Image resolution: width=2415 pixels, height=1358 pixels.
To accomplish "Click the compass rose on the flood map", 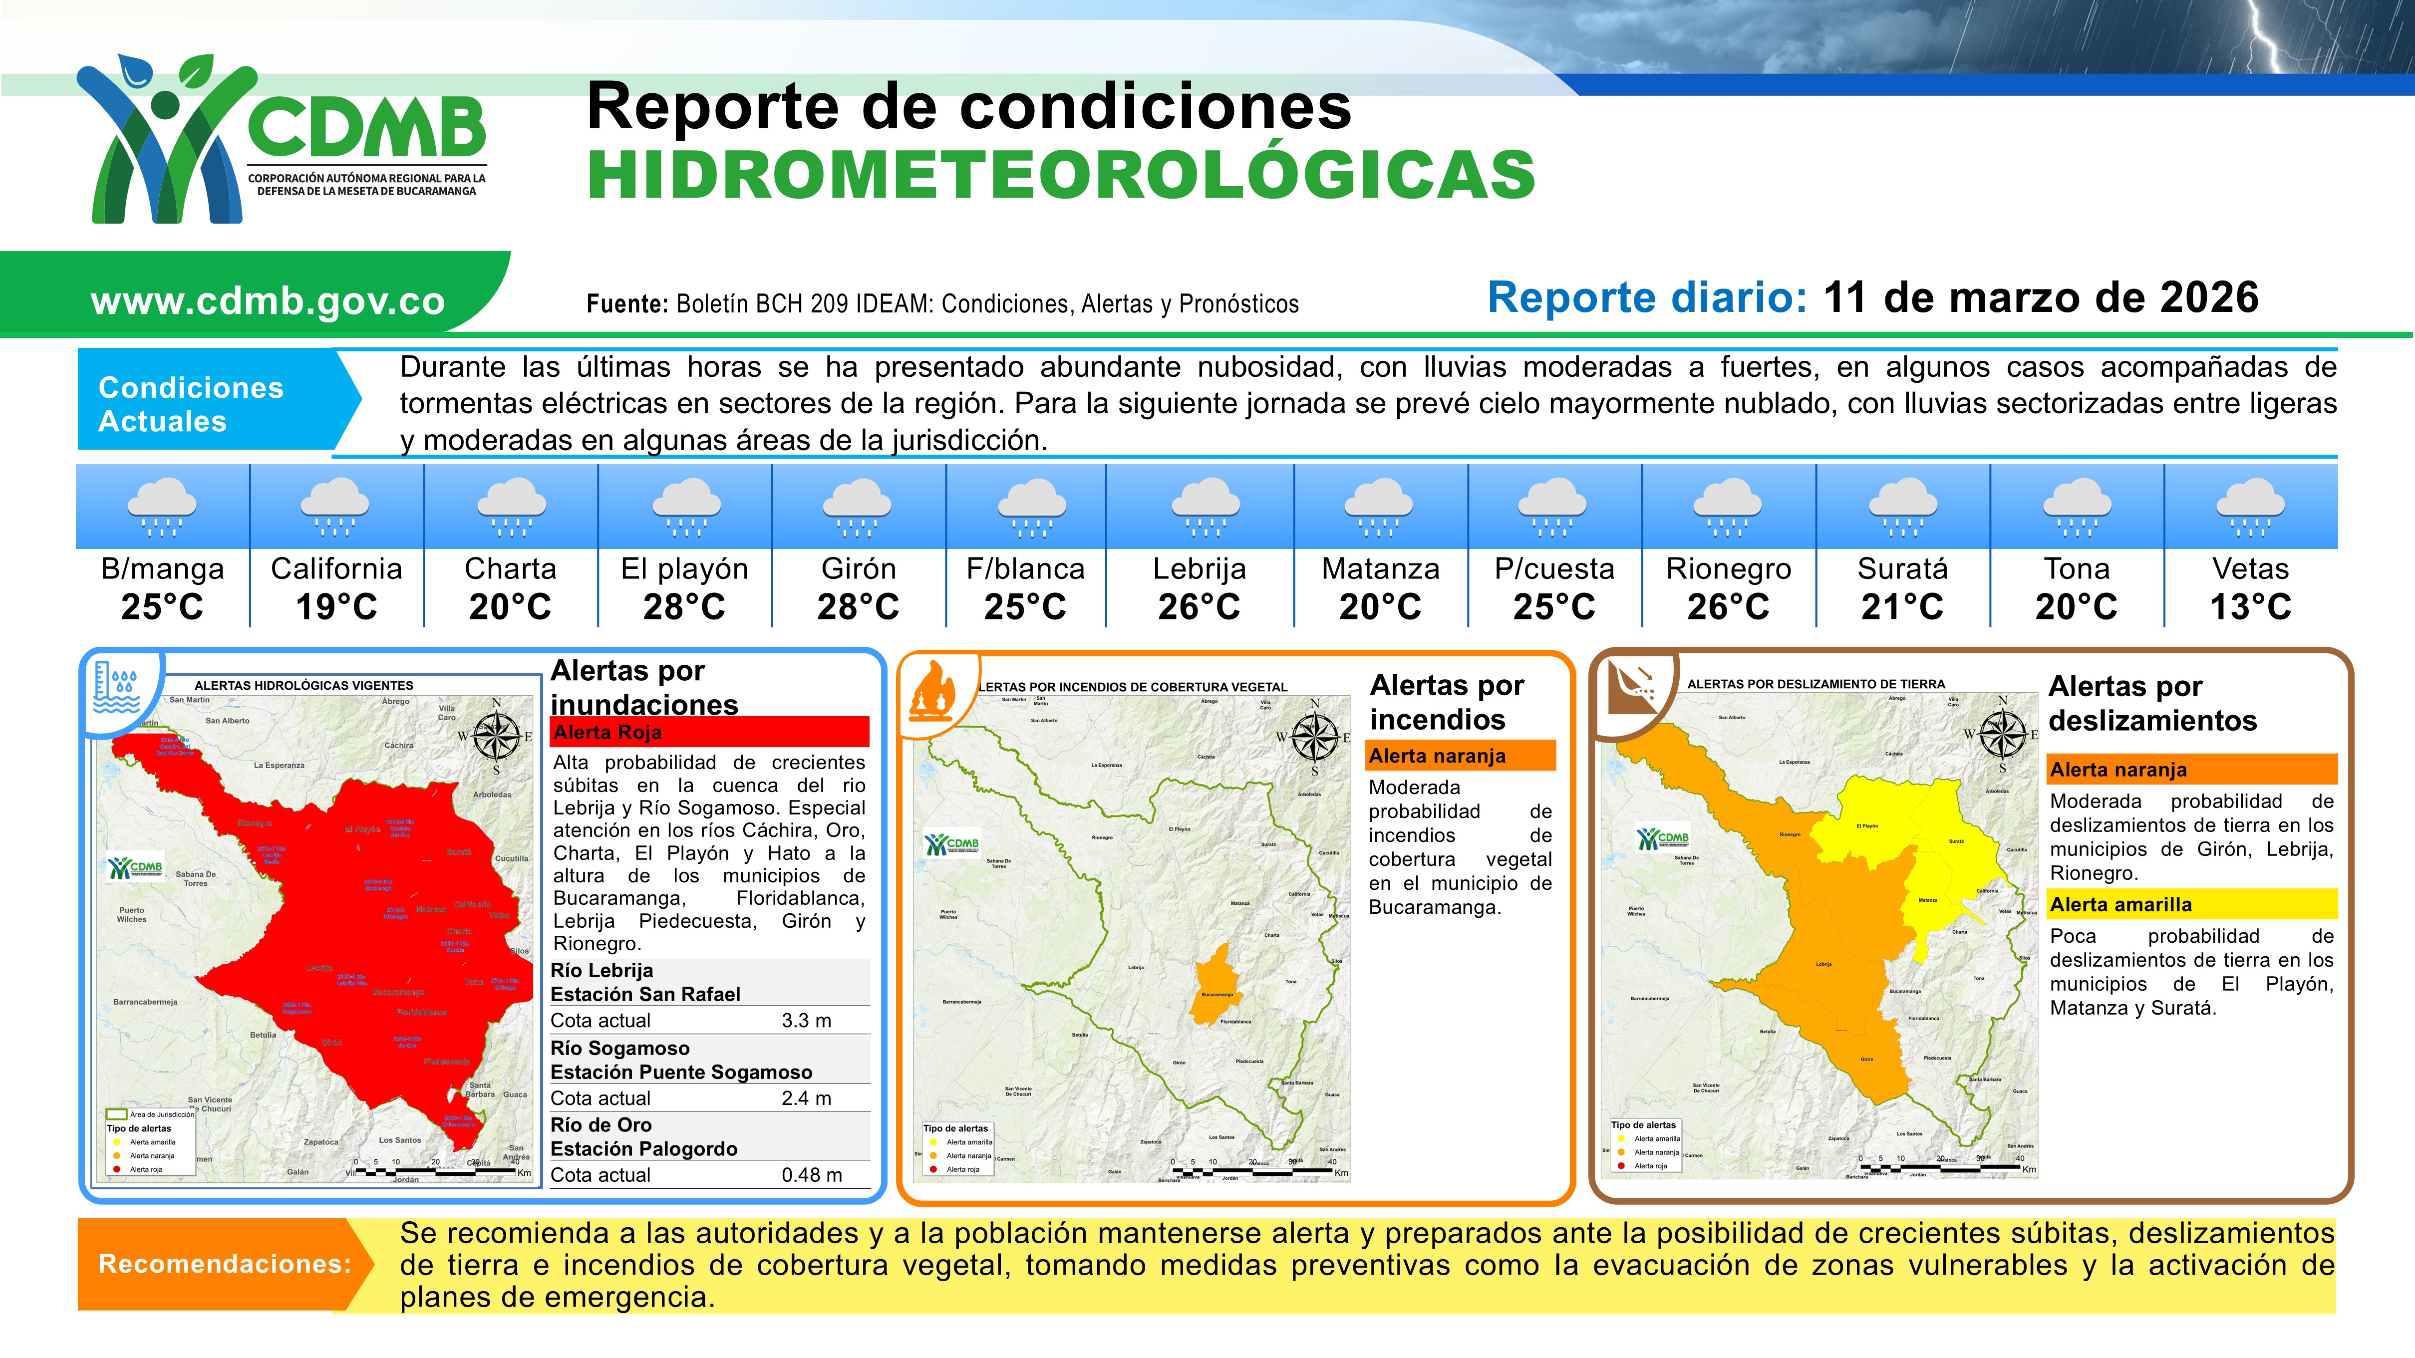I will [x=496, y=736].
